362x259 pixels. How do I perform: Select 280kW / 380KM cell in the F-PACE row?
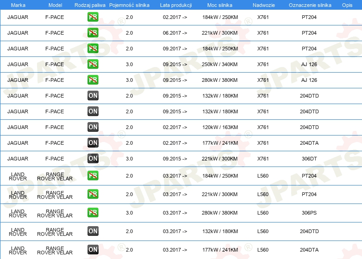point(219,80)
